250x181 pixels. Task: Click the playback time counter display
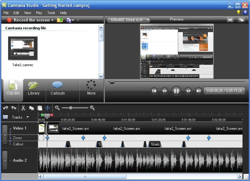coord(224,91)
